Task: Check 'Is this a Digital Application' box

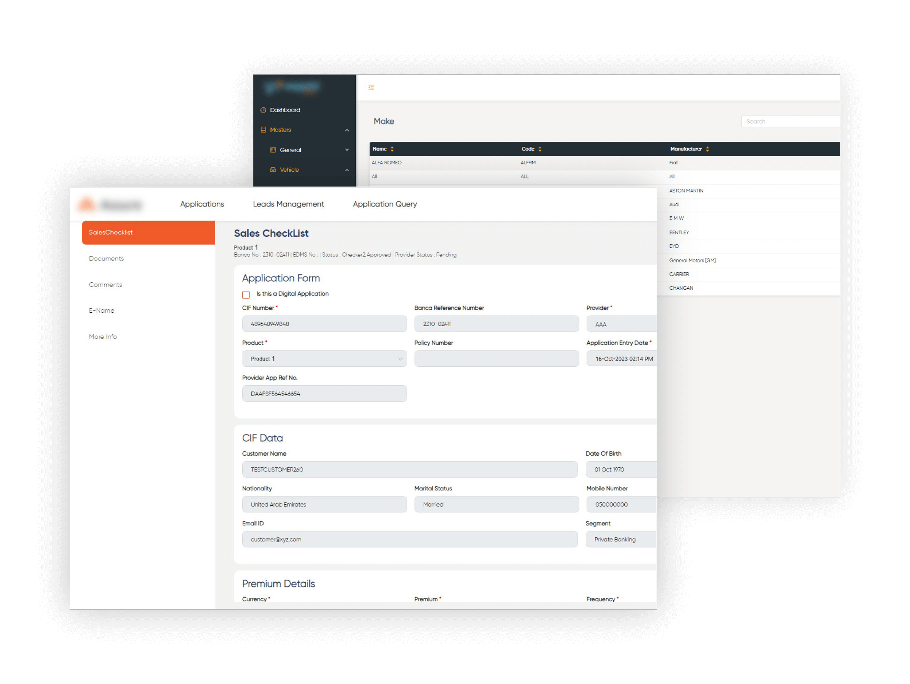Action: click(x=246, y=295)
